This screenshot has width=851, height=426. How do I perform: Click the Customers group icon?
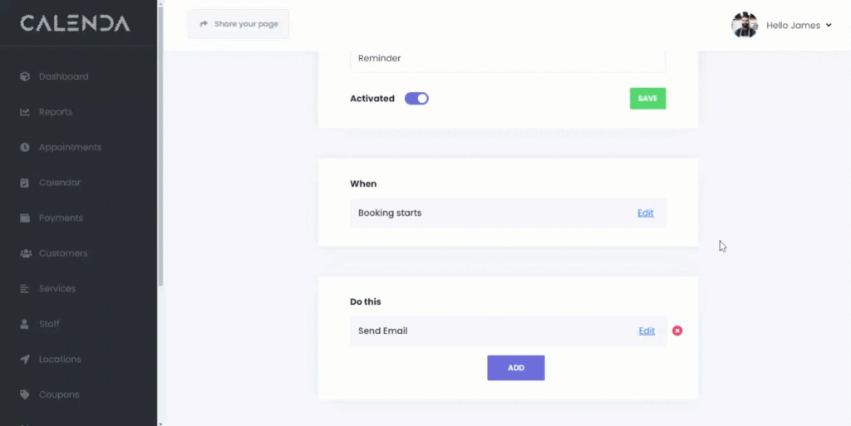tap(25, 253)
